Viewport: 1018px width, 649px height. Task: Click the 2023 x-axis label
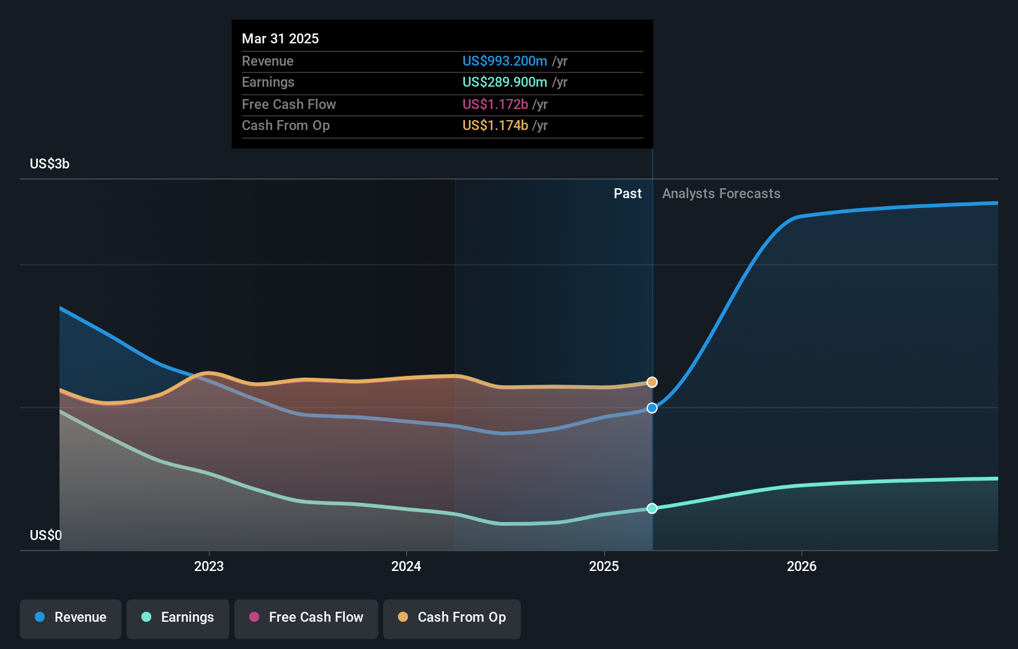click(x=209, y=566)
